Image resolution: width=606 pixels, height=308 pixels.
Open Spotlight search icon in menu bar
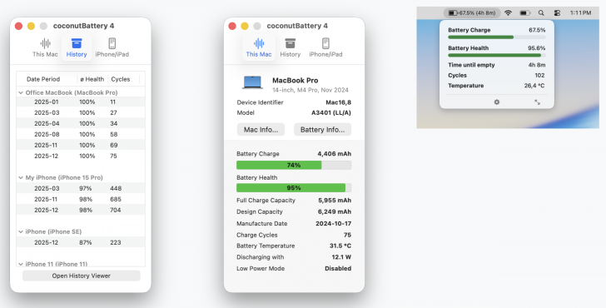(541, 12)
